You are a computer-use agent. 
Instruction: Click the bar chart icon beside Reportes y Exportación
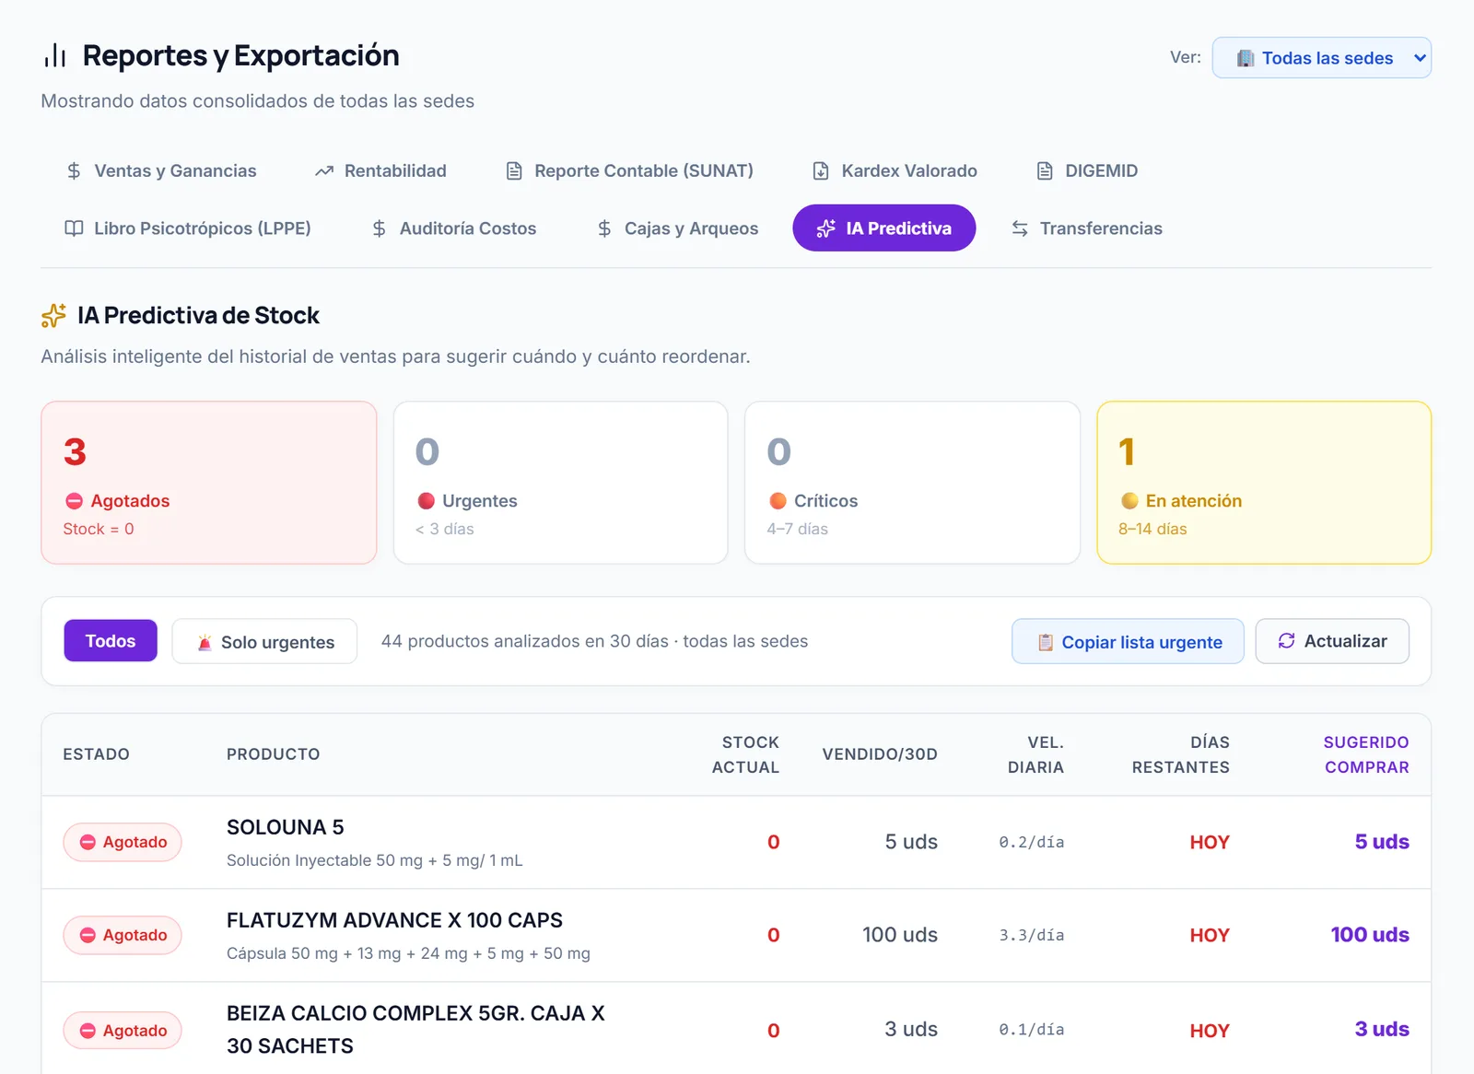tap(55, 55)
